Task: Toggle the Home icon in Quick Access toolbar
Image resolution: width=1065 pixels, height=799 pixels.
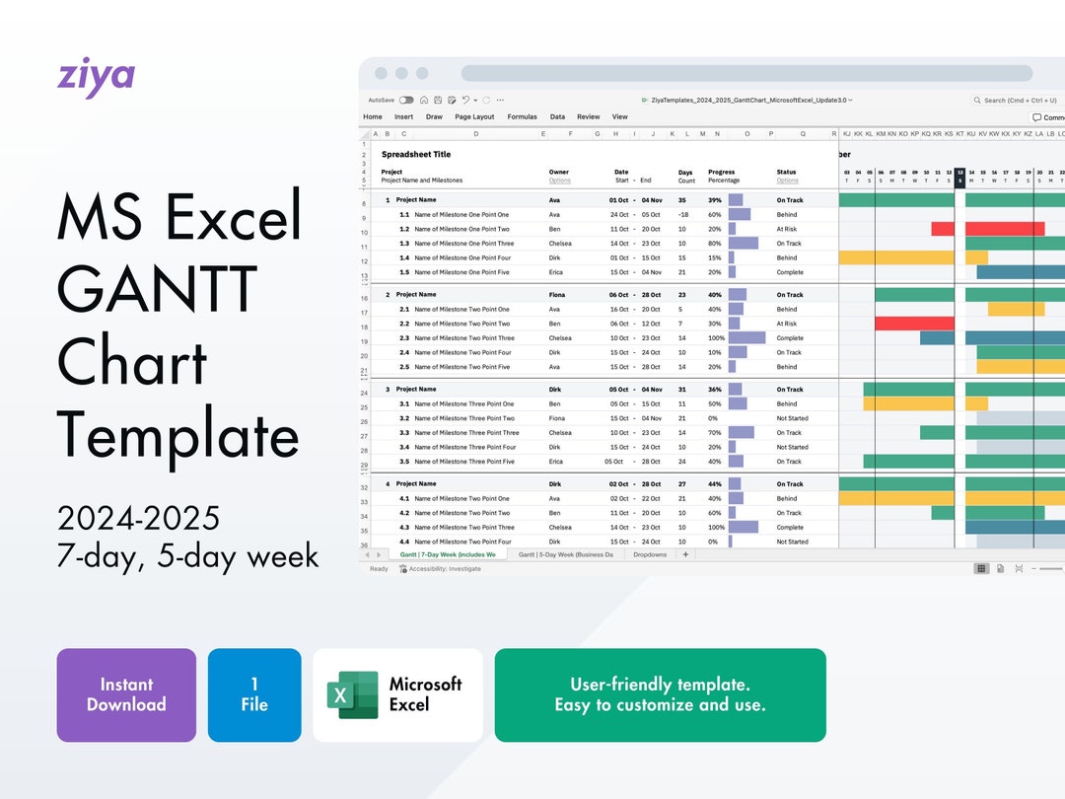Action: tap(424, 100)
